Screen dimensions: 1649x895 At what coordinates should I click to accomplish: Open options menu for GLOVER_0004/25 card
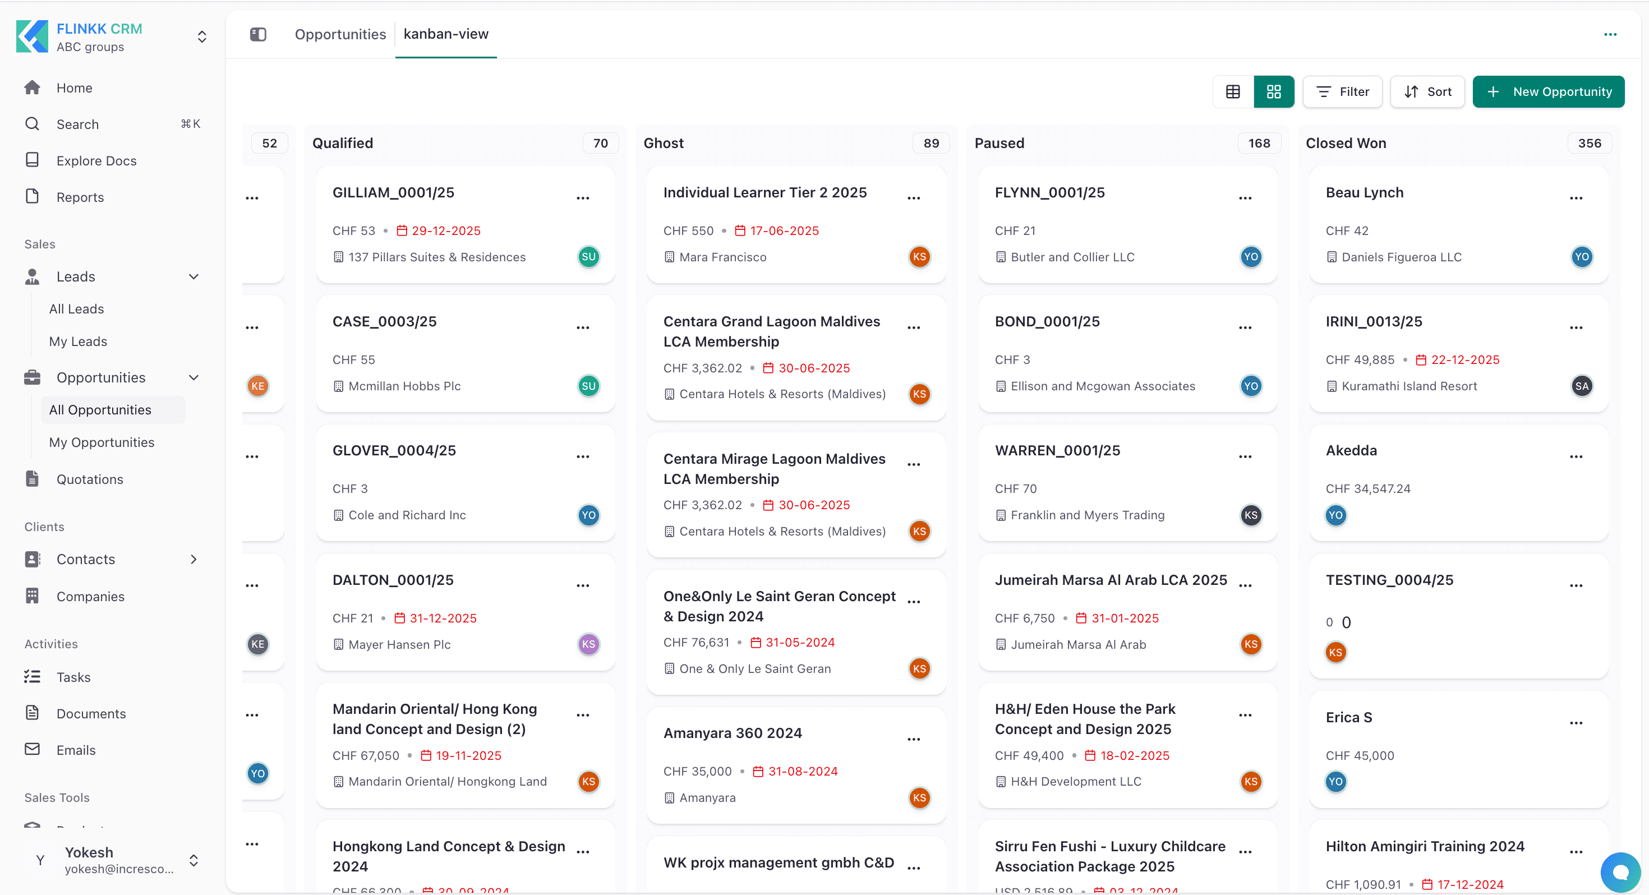(583, 456)
